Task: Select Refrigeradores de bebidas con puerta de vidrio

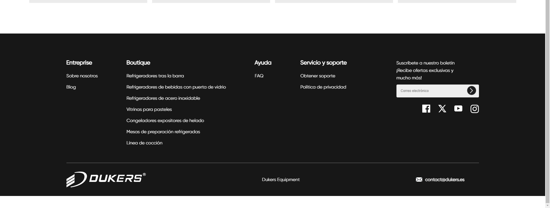Action: 176,87
